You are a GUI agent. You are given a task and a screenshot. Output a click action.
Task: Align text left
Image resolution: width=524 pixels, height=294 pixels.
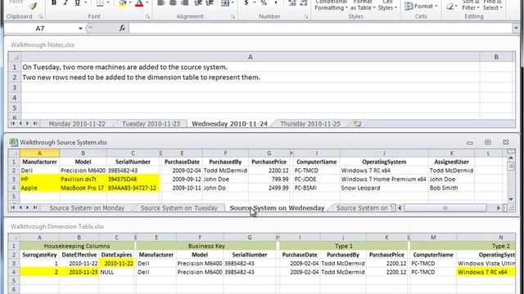(160, 3)
